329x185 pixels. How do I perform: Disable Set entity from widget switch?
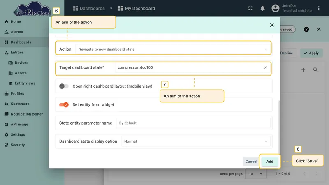pyautogui.click(x=64, y=104)
